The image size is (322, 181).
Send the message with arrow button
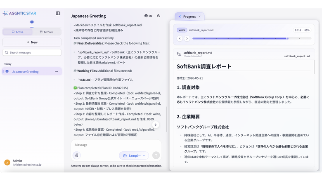click(156, 155)
